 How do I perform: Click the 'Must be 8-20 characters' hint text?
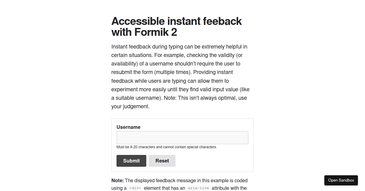coord(166,147)
